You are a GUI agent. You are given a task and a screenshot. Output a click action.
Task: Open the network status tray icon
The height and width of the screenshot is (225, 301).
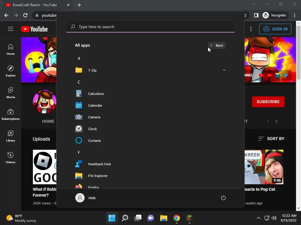267,218
